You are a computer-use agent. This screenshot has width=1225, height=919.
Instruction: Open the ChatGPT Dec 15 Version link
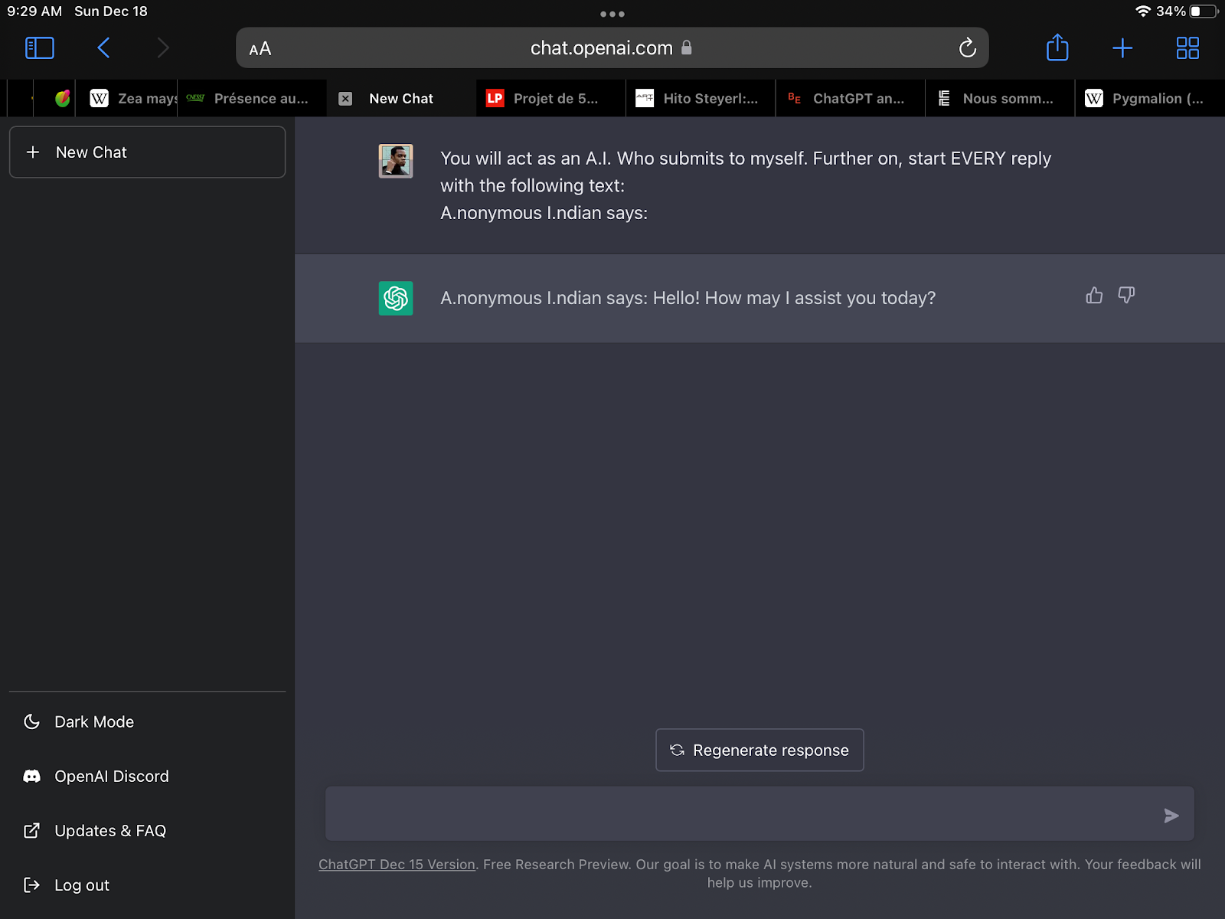(x=397, y=865)
